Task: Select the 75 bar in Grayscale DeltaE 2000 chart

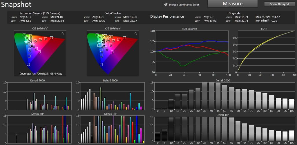Action: [x=258, y=101]
